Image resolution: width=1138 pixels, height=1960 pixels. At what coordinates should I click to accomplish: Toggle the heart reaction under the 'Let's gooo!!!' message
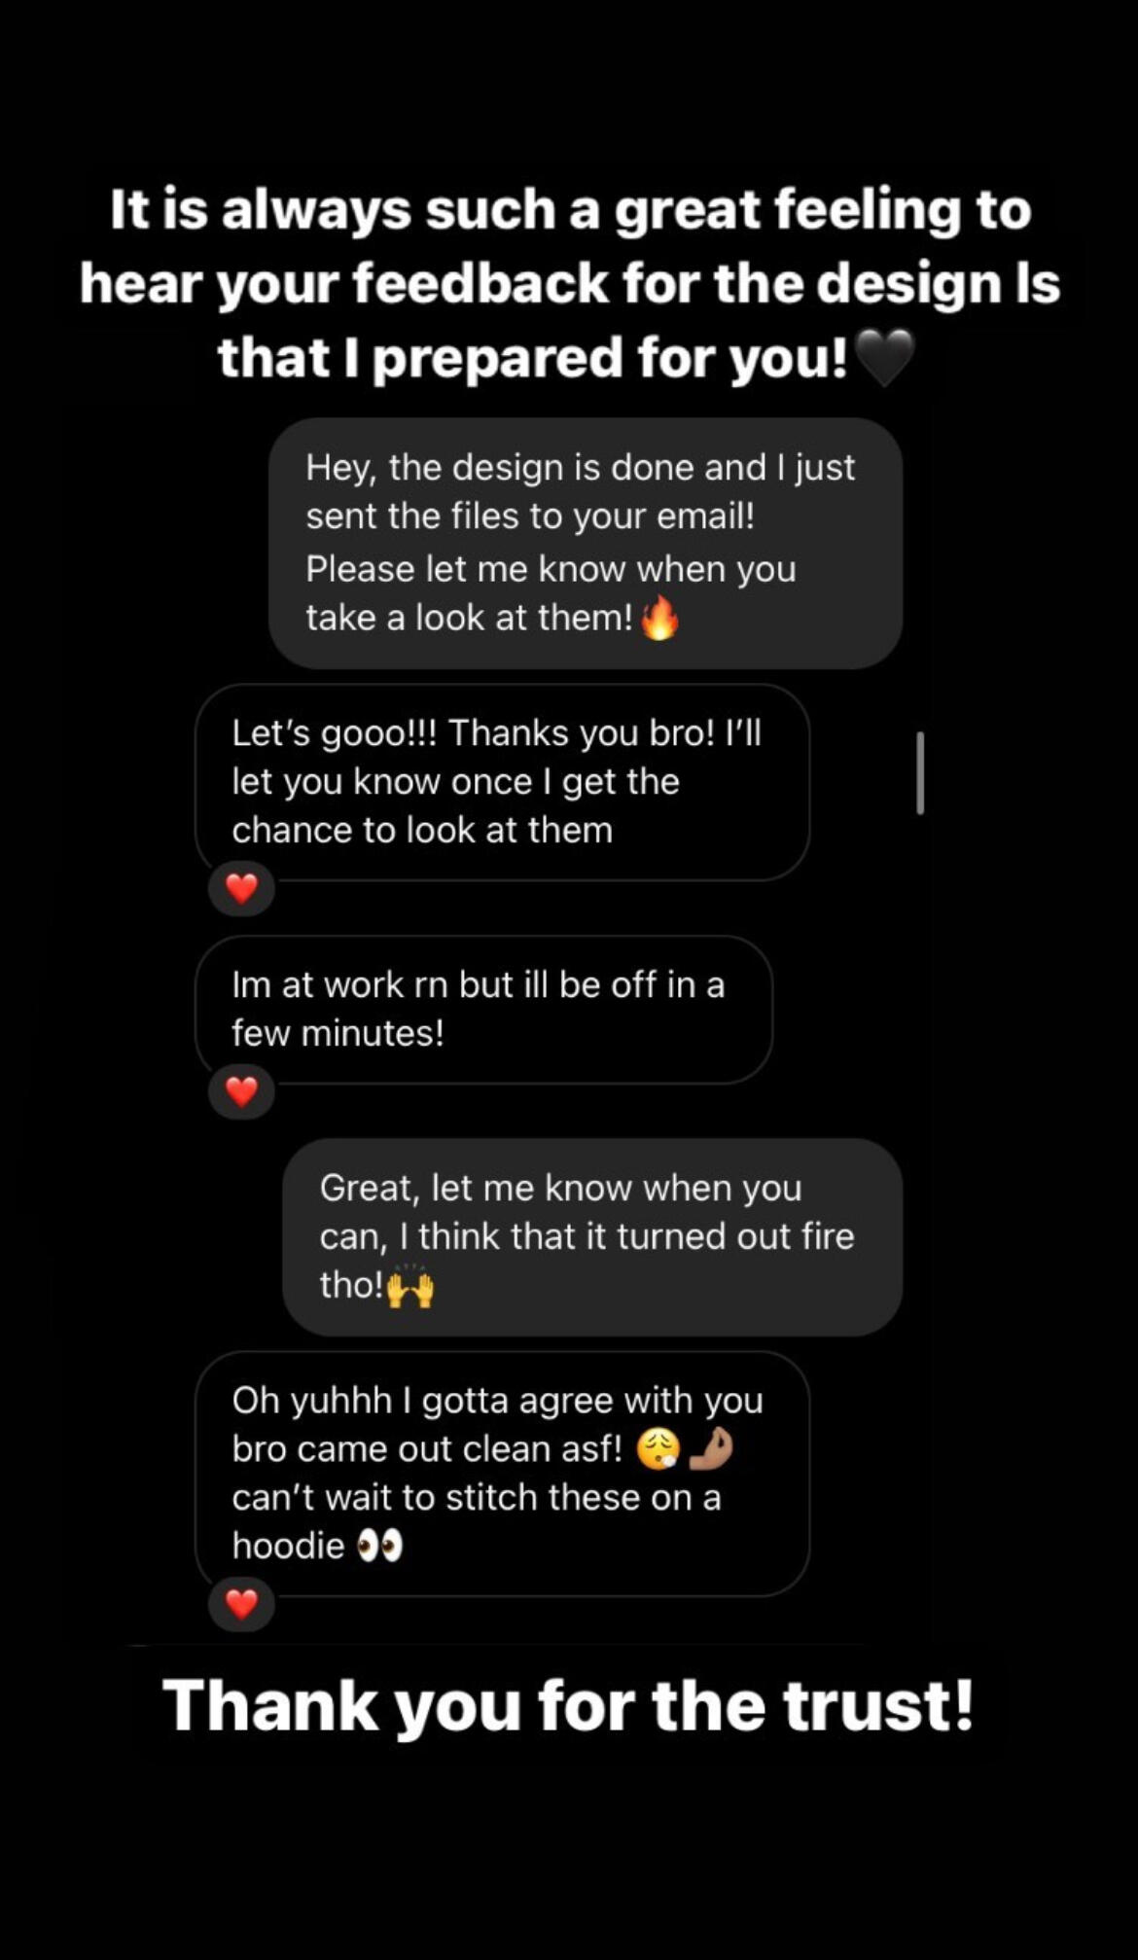click(x=241, y=888)
